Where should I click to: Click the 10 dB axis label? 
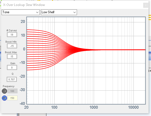pyautogui.click(x=23, y=35)
